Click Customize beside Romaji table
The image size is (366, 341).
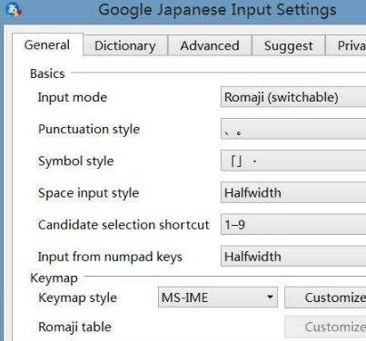325,326
